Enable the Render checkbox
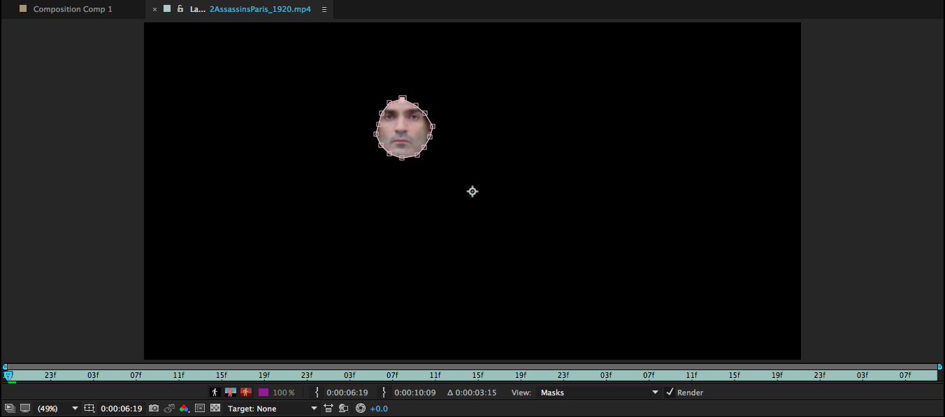Viewport: 945px width, 417px height. click(x=670, y=393)
